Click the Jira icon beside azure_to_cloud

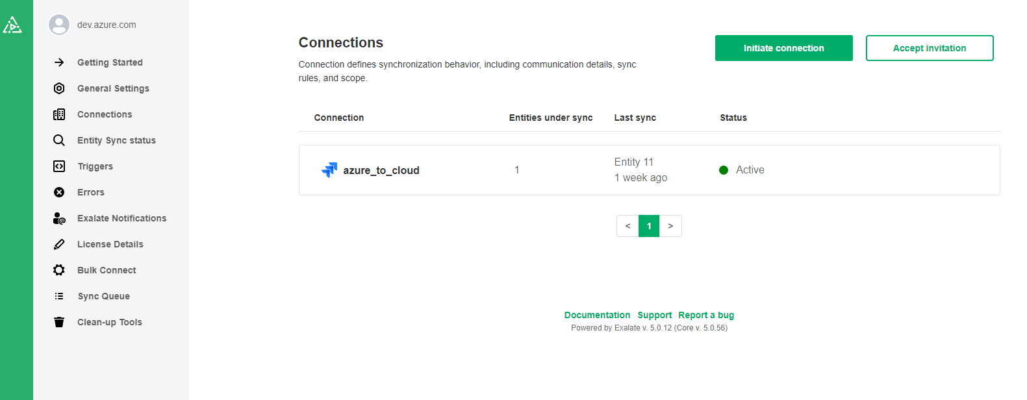(x=329, y=170)
